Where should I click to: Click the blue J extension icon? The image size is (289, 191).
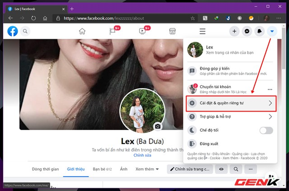point(228,18)
